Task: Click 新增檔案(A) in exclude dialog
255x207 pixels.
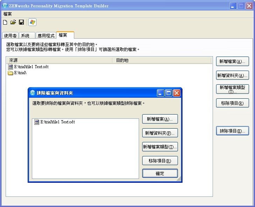Action: tap(160, 119)
